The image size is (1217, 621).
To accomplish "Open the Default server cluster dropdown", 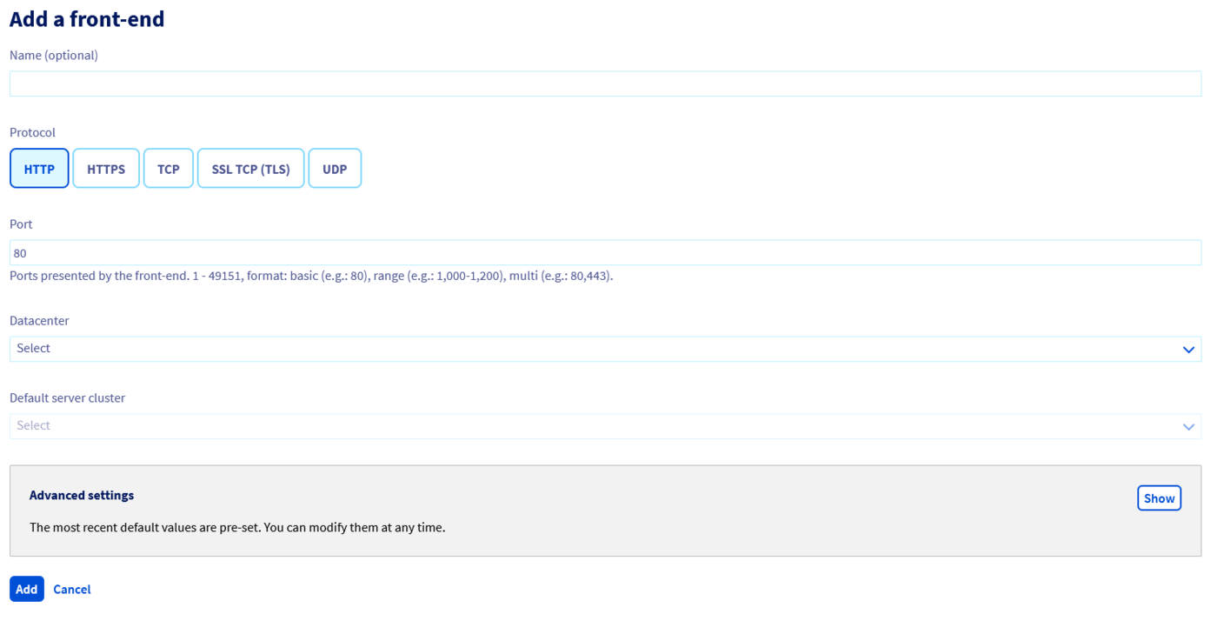I will click(x=608, y=426).
